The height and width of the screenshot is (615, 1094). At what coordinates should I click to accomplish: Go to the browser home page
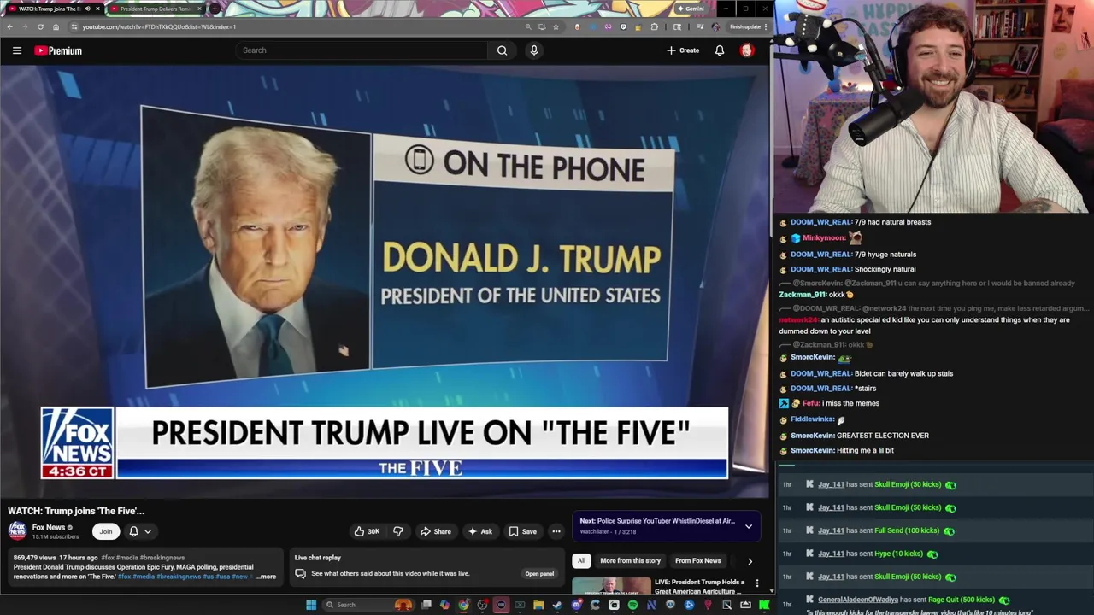coord(56,26)
